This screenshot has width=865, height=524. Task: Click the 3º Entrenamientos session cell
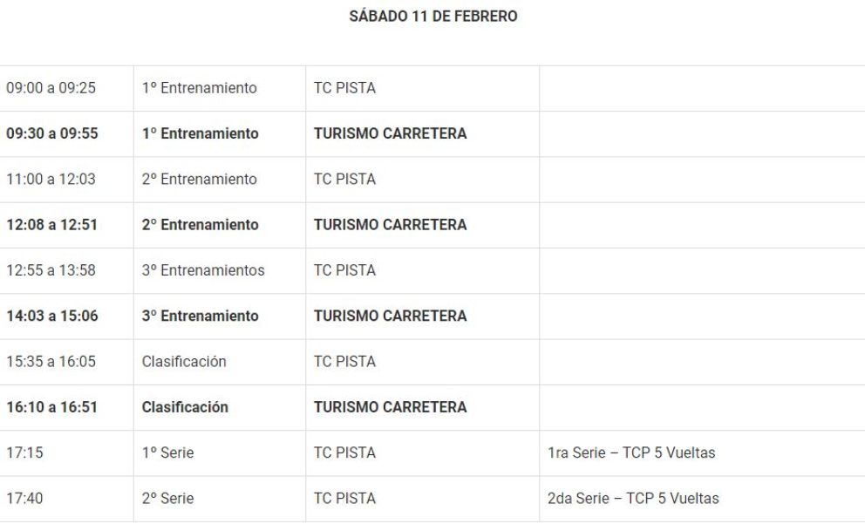pos(203,270)
